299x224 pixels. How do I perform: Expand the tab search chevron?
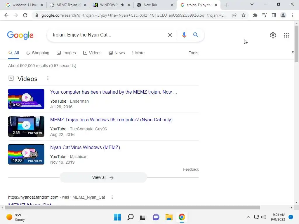tap(252, 4)
